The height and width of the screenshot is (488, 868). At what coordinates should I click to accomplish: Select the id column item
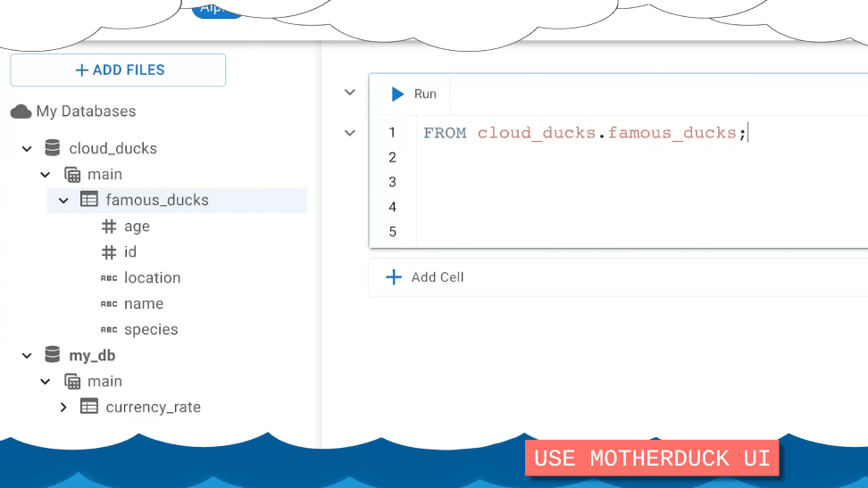point(130,252)
